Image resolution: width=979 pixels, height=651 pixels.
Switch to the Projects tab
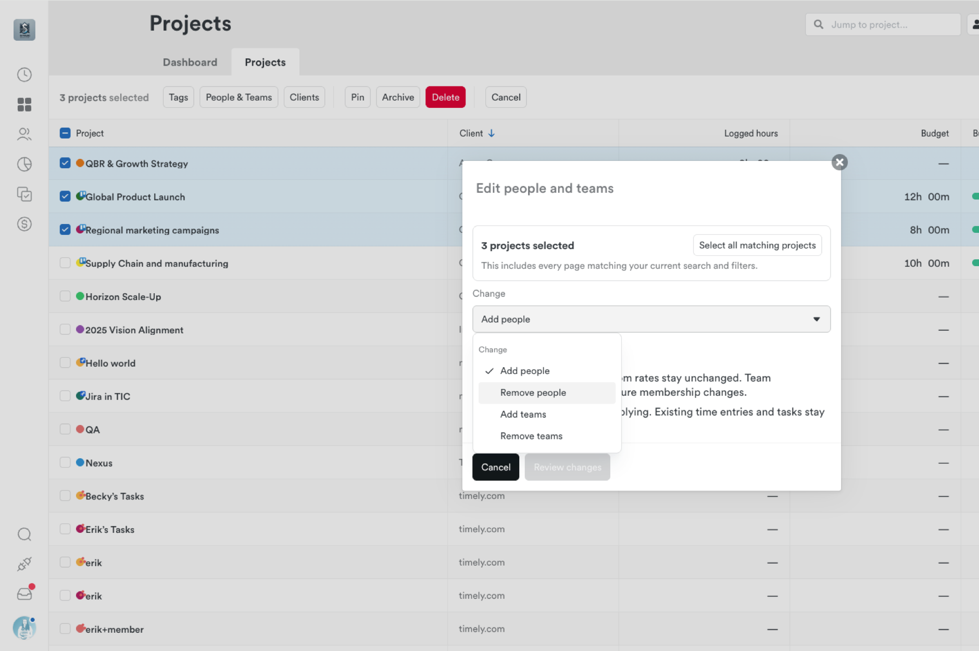(x=265, y=62)
